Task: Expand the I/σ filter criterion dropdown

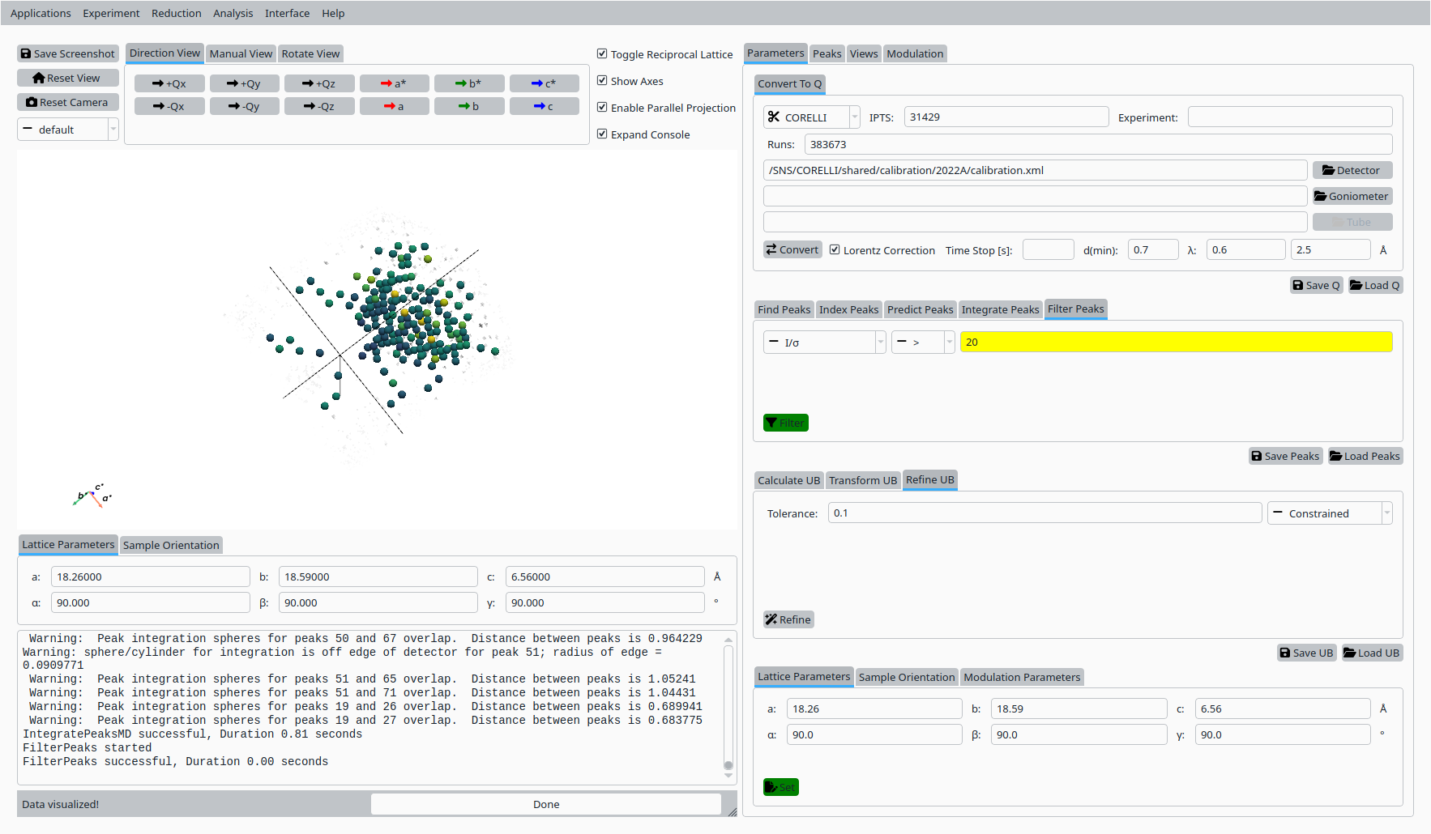Action: tap(824, 343)
